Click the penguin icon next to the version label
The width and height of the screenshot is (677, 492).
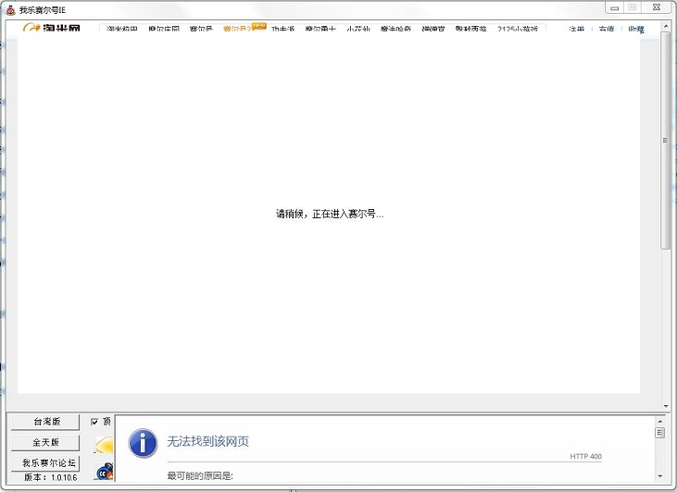(x=105, y=472)
